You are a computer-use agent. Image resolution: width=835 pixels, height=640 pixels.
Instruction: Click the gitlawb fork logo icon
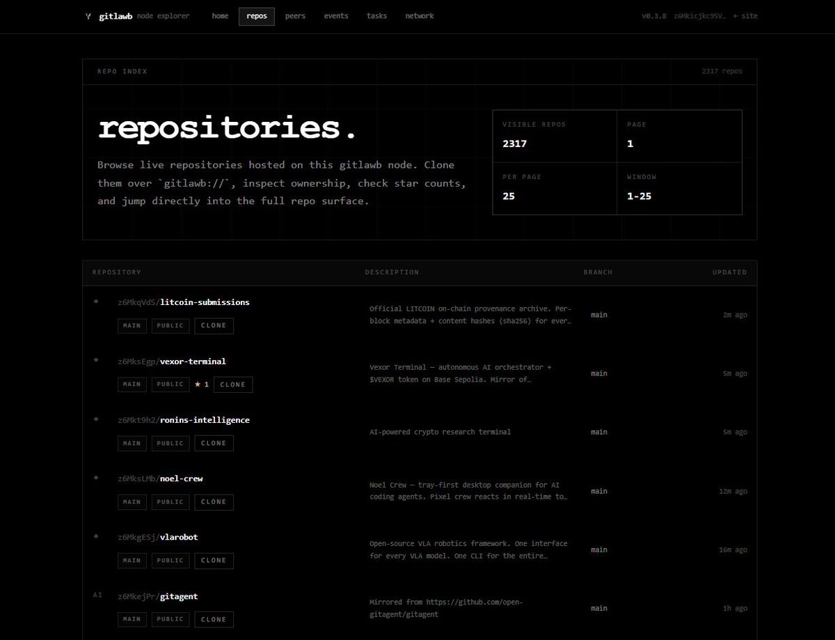click(88, 16)
